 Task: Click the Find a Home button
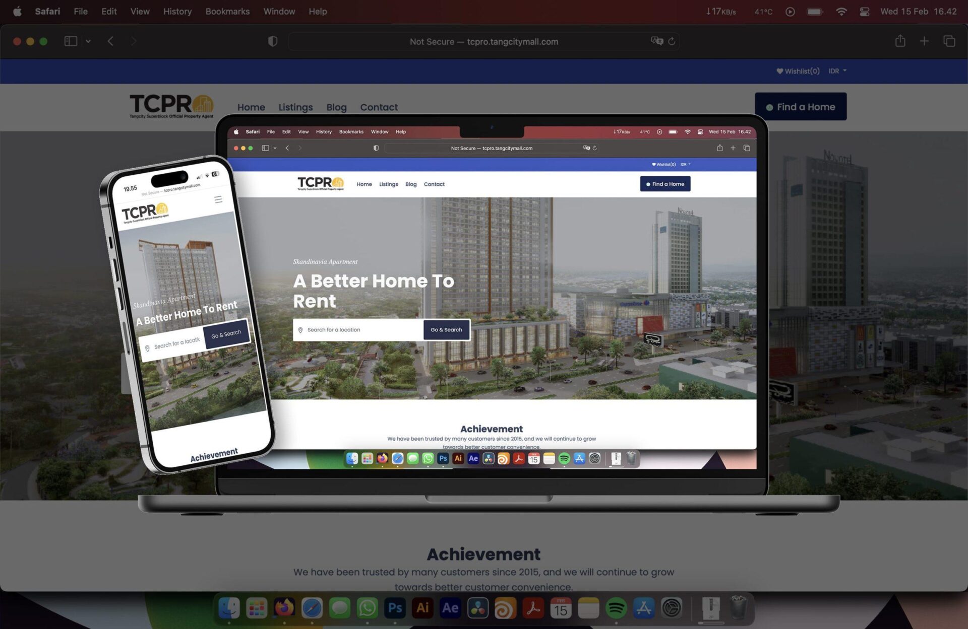[801, 106]
